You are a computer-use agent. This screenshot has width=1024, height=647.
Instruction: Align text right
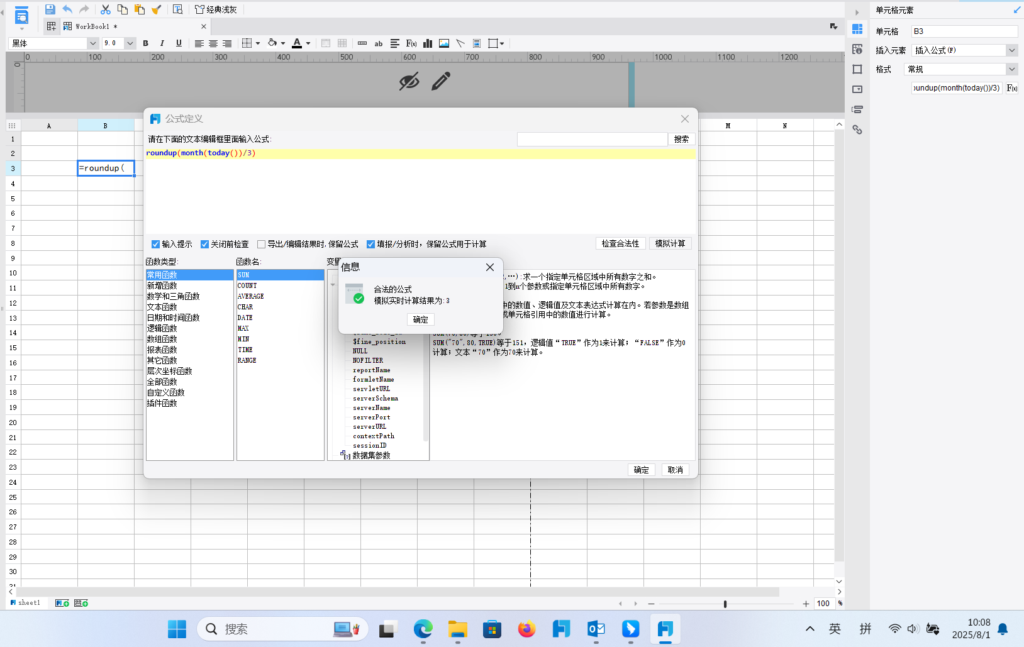pos(227,43)
